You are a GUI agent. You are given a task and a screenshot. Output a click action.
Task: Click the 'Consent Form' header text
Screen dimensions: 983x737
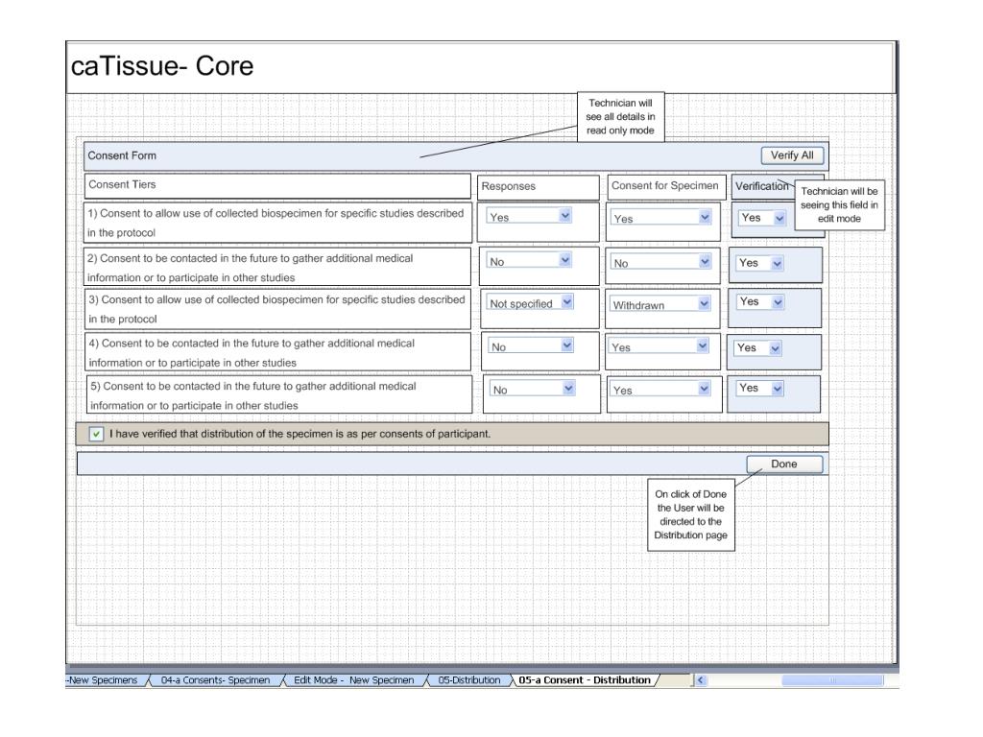(122, 155)
